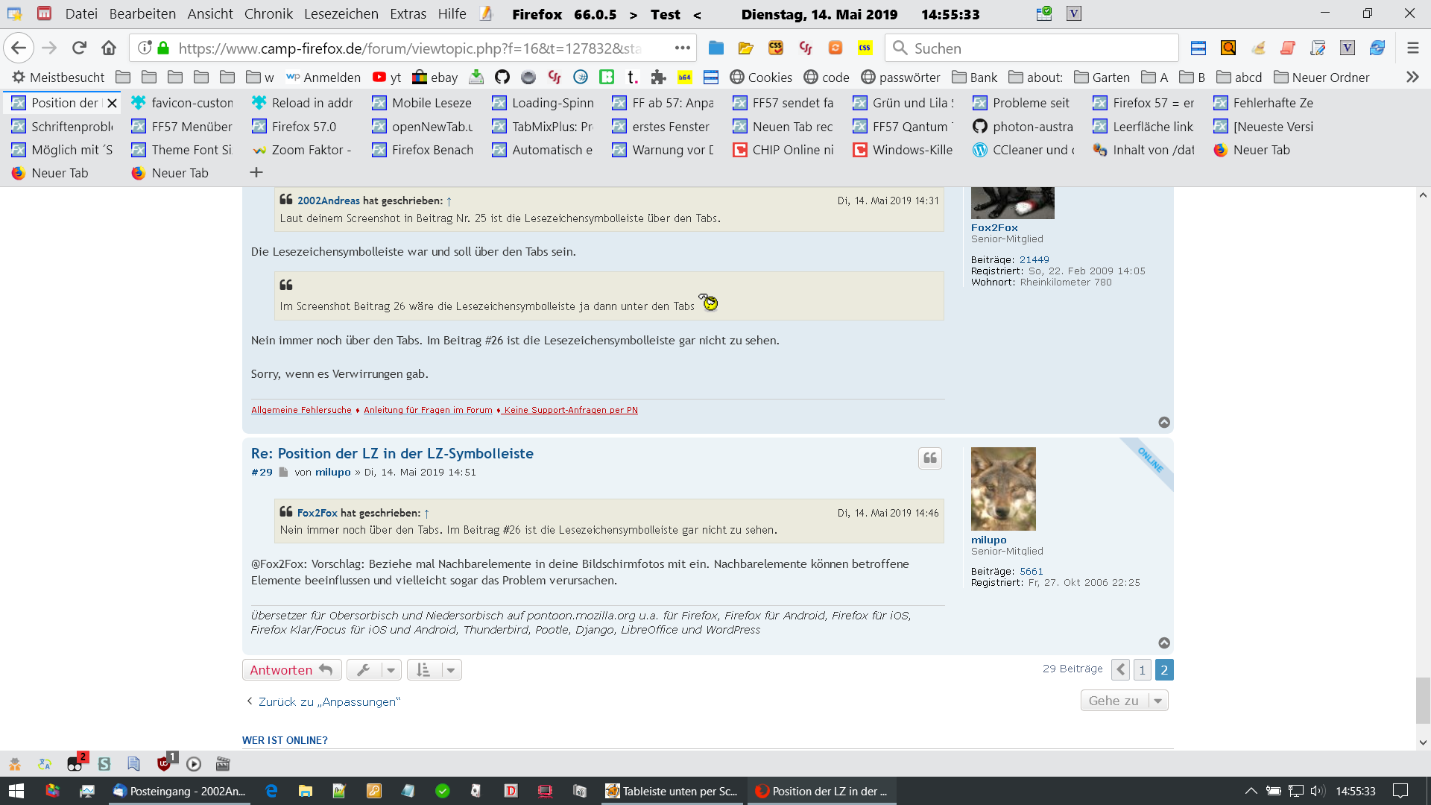The image size is (1431, 805).
Task: Open the Firefox hamburger menu
Action: (1412, 48)
